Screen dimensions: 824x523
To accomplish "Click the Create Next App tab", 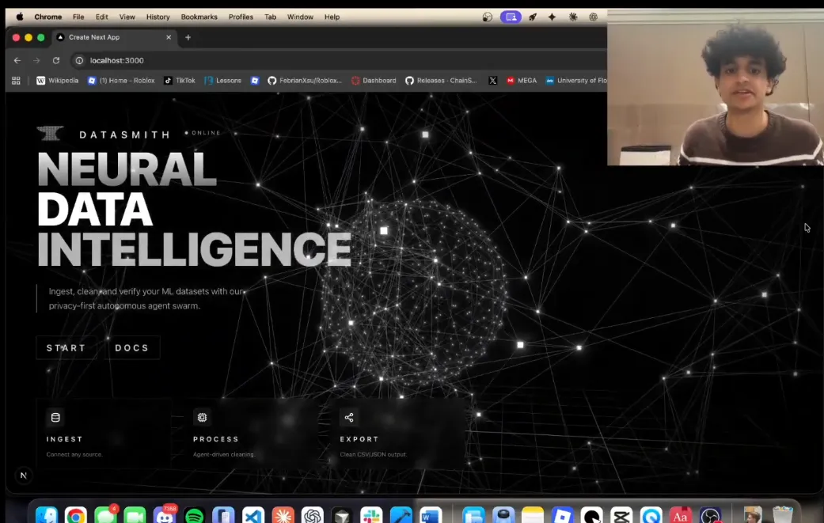I will click(x=93, y=36).
